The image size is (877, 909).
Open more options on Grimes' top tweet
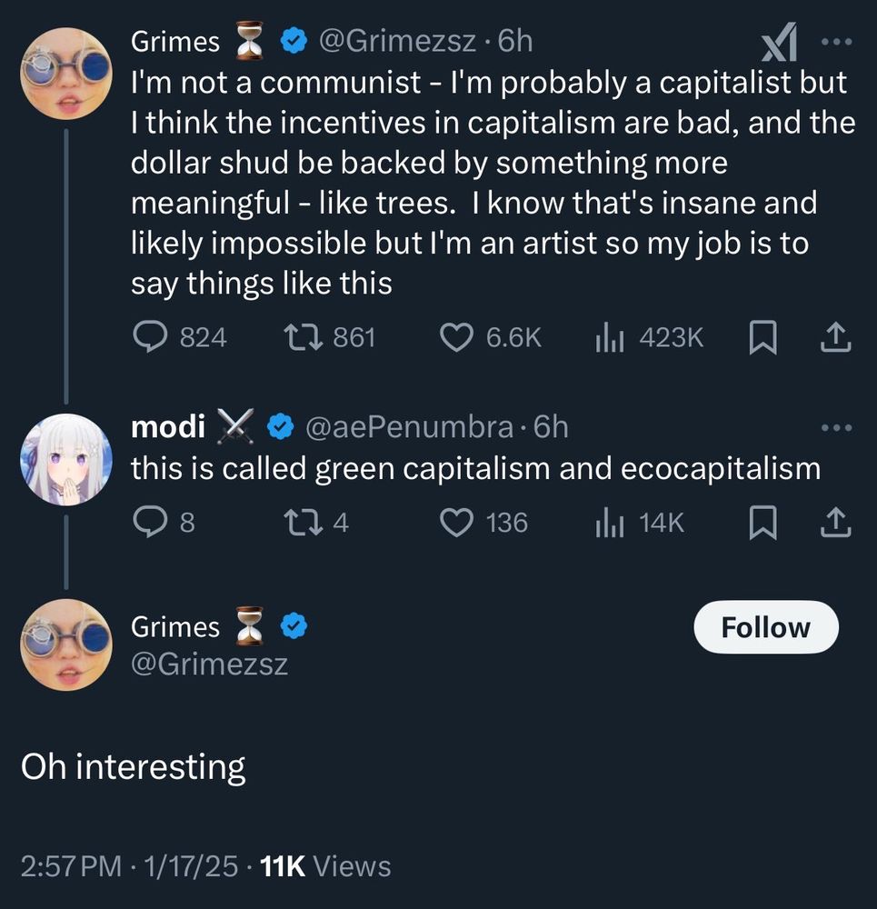click(835, 42)
